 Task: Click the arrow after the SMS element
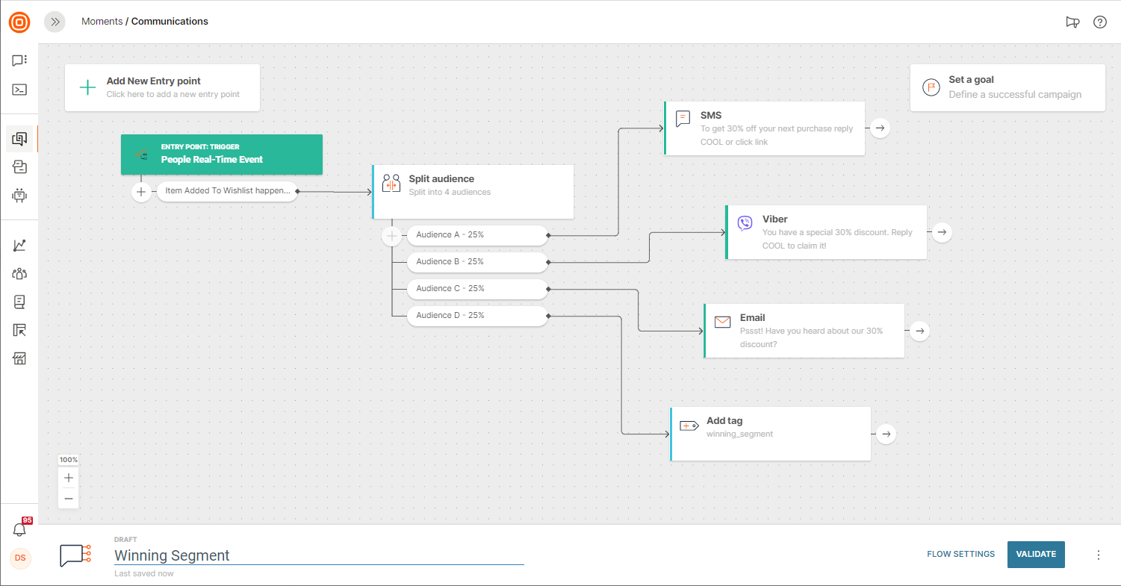coord(881,128)
